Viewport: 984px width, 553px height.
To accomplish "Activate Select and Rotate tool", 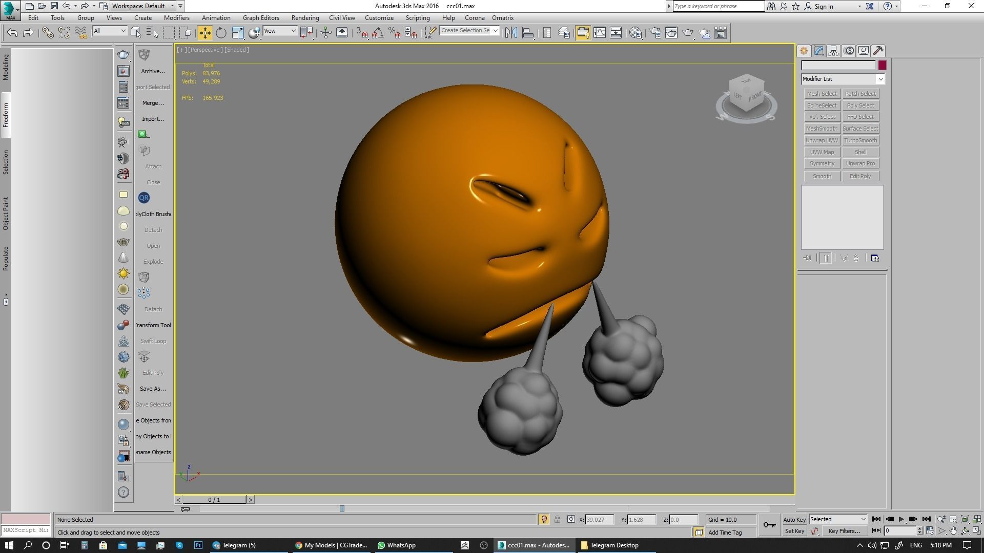I will click(221, 33).
